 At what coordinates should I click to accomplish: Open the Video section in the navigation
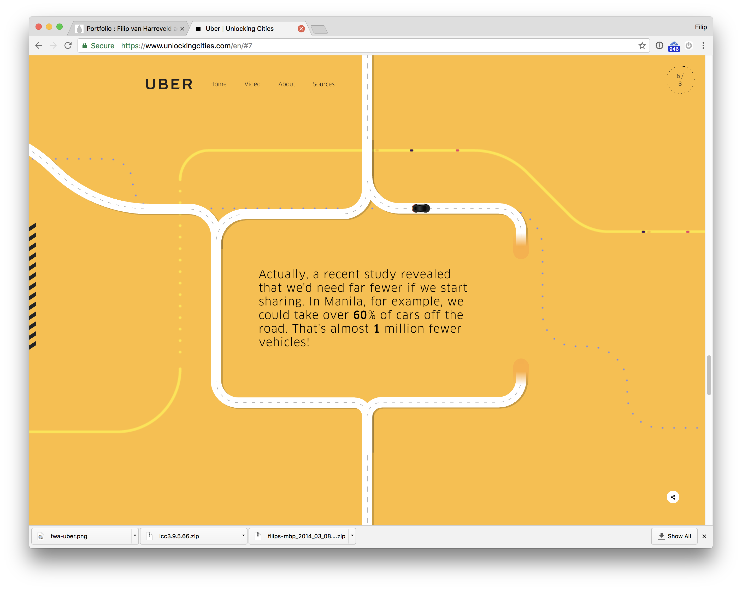click(x=252, y=84)
